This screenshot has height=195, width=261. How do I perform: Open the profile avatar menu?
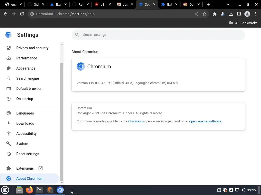(x=247, y=14)
